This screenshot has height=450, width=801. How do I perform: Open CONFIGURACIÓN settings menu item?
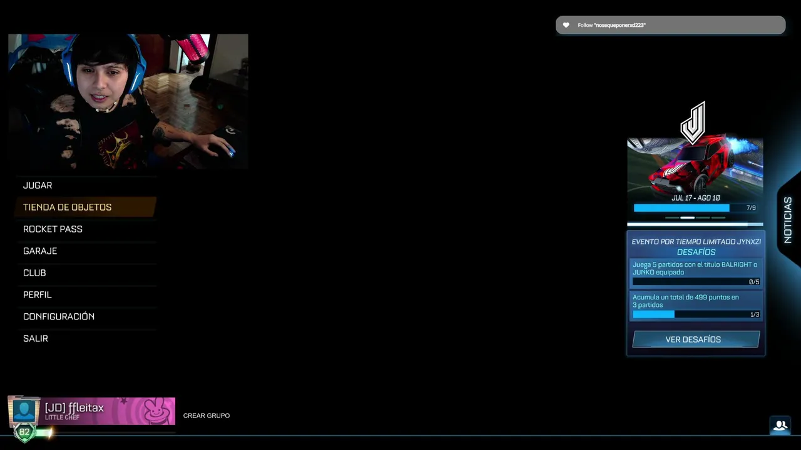pyautogui.click(x=86, y=317)
